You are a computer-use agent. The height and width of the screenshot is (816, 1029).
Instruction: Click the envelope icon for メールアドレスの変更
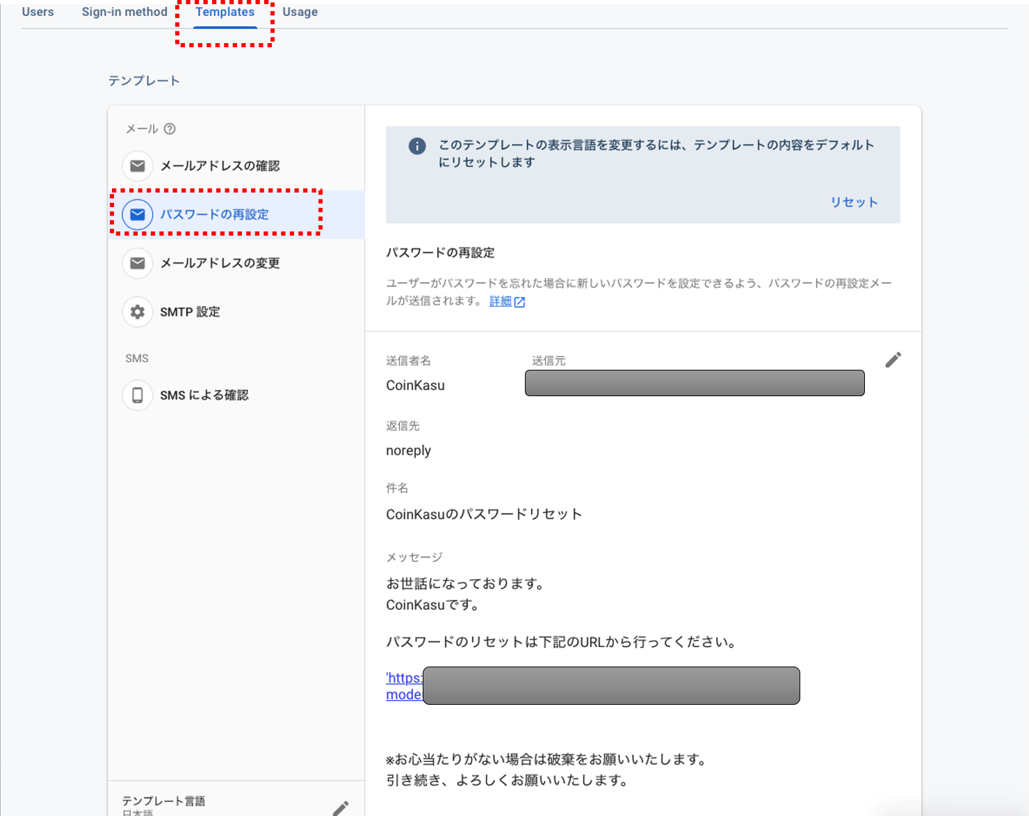138,263
